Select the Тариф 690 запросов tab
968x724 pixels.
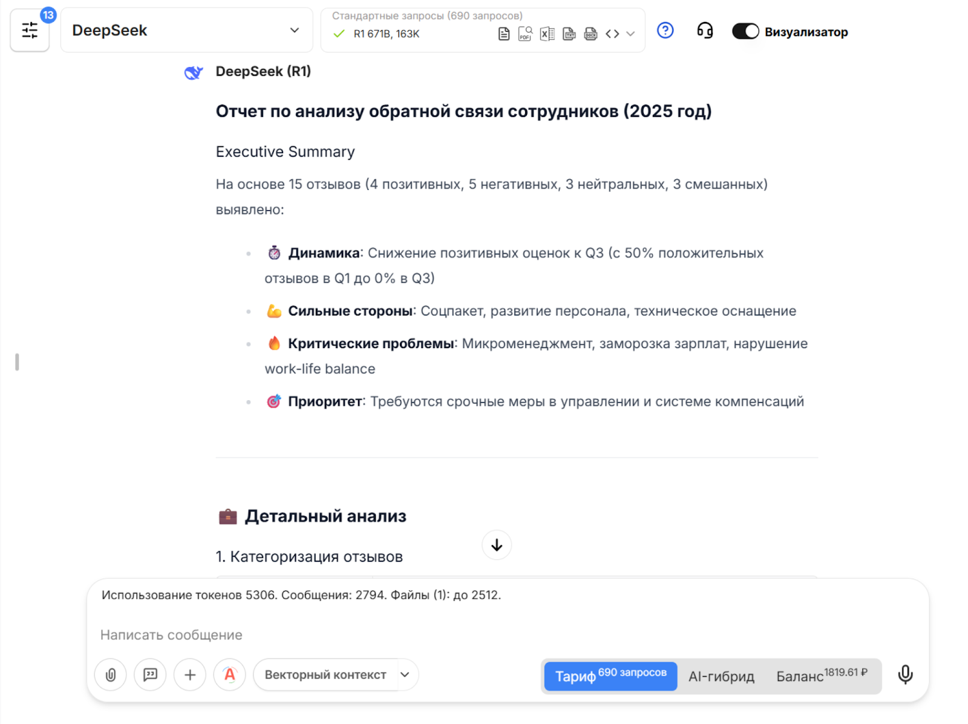[x=610, y=676]
